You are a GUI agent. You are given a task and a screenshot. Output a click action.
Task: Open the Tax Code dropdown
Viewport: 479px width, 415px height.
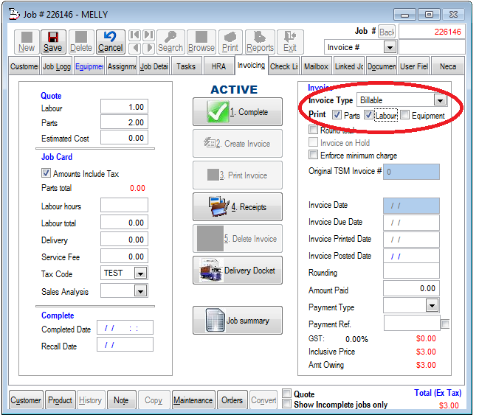click(140, 273)
